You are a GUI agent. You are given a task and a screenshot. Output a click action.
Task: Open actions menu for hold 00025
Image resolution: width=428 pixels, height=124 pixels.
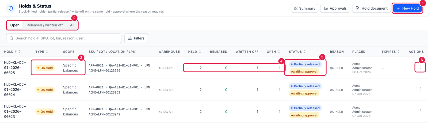(420, 67)
